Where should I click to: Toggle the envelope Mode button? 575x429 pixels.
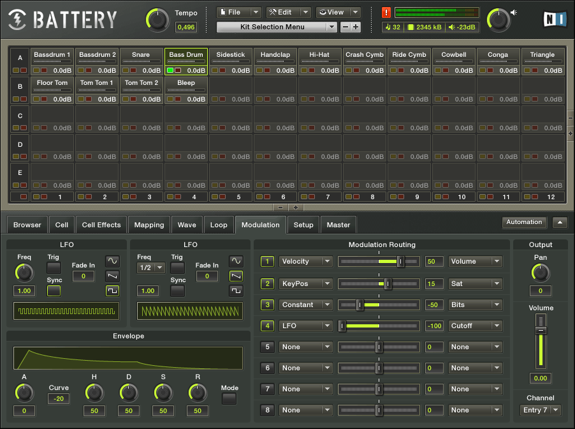coord(229,398)
